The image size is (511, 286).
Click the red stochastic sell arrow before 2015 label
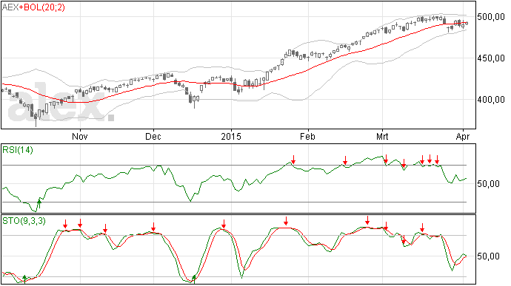point(224,224)
